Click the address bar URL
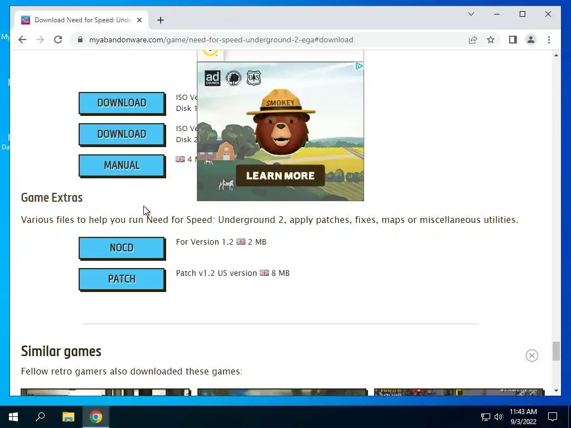This screenshot has height=428, width=571. (221, 40)
